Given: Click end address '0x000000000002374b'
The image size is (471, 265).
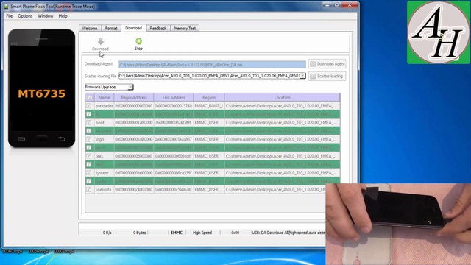Looking at the screenshot, I should click(174, 106).
